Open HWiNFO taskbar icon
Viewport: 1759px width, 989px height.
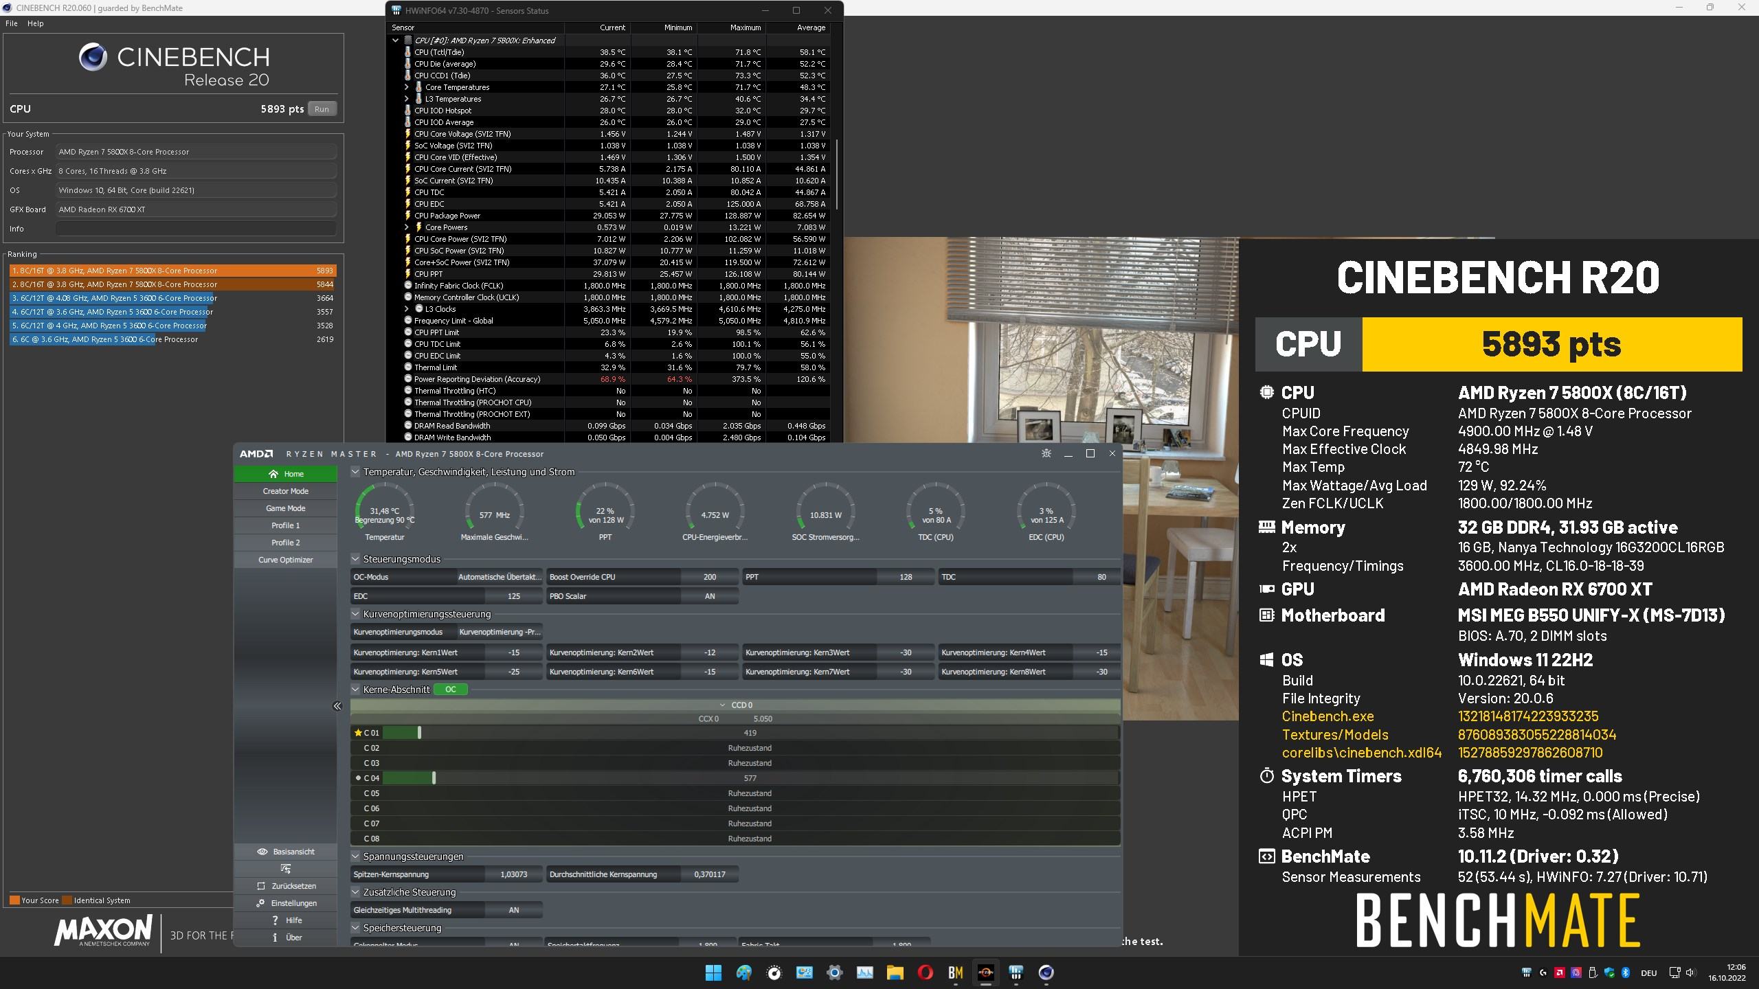(1016, 973)
